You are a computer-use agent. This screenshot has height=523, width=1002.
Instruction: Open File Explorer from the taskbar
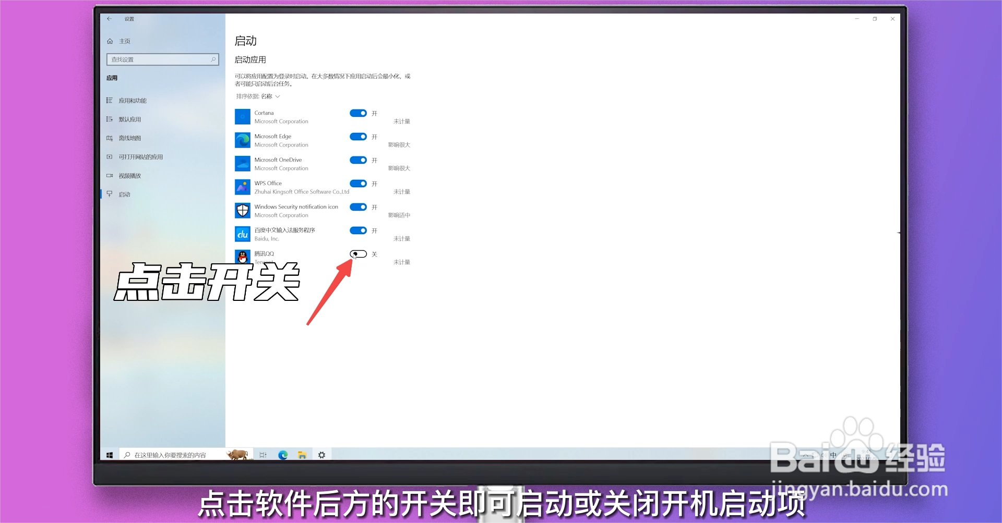[x=302, y=455]
